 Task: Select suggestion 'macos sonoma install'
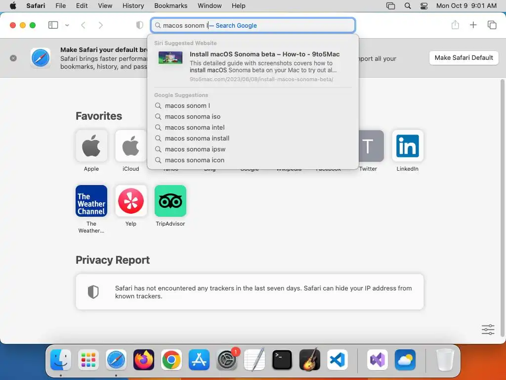253,139
